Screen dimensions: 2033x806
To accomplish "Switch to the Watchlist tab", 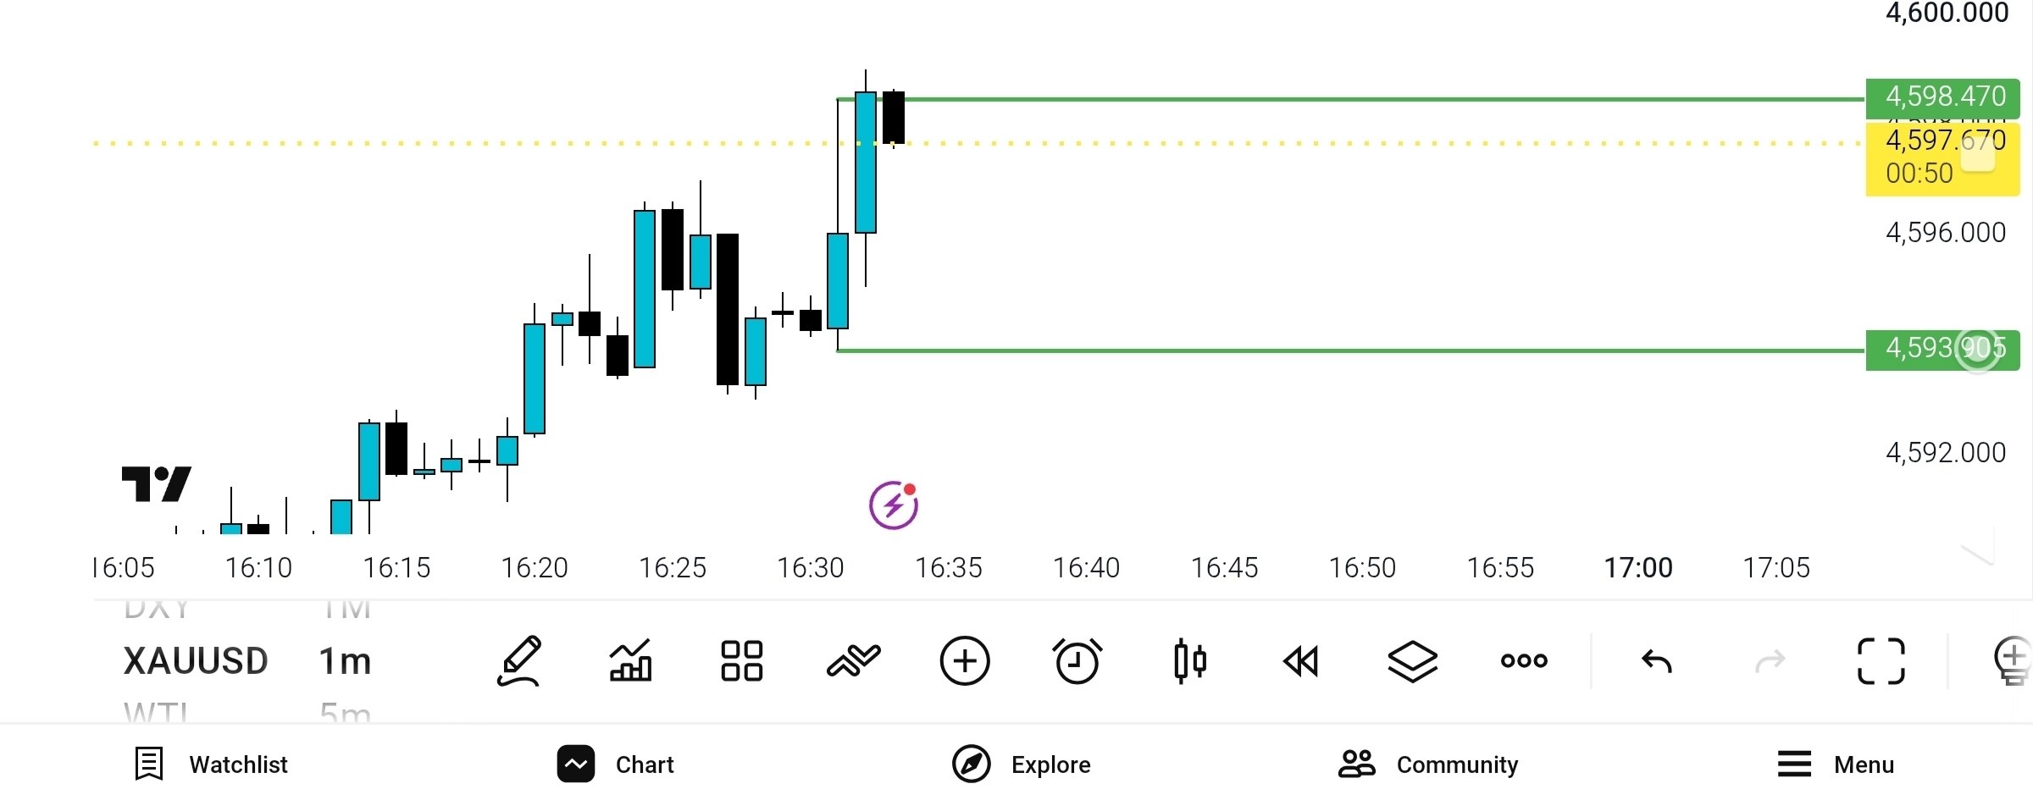I will [x=211, y=765].
